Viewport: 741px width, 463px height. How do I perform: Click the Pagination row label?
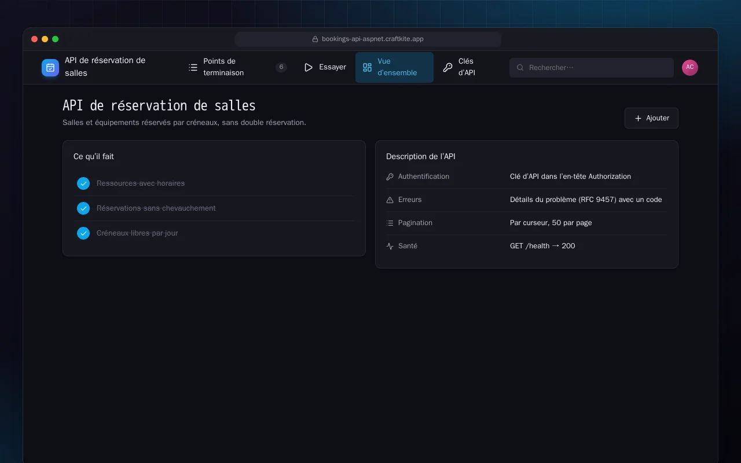tap(415, 223)
